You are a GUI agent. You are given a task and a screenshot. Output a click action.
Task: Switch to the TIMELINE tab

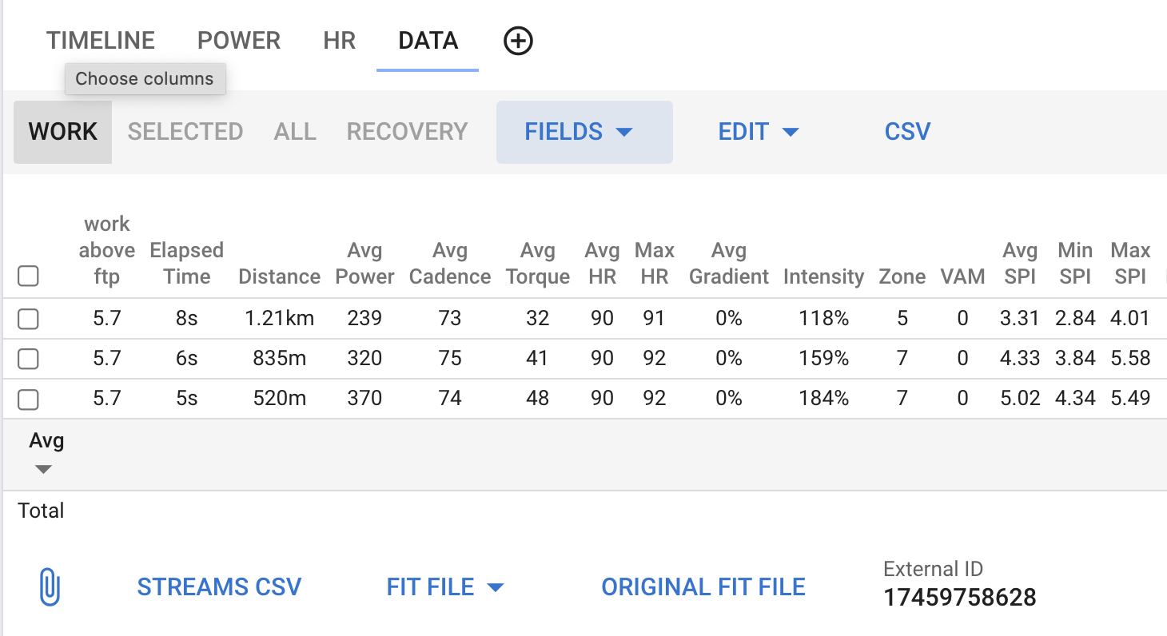pyautogui.click(x=101, y=41)
